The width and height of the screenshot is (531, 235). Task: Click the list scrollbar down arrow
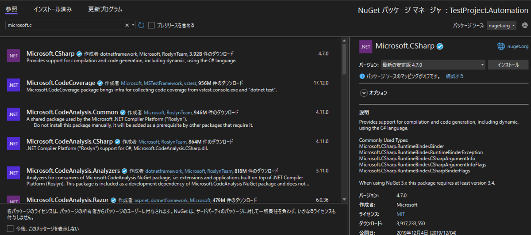tap(344, 200)
